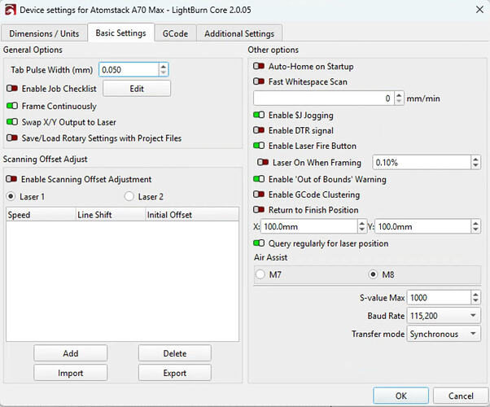Select M7 air assist radio button

pyautogui.click(x=260, y=274)
